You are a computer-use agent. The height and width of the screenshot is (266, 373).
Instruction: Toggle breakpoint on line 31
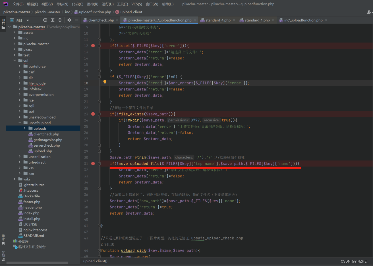coord(93,164)
